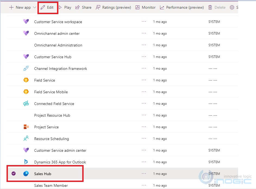The image size is (256, 189).
Task: Click the Connected Field Service icon
Action: [26, 104]
